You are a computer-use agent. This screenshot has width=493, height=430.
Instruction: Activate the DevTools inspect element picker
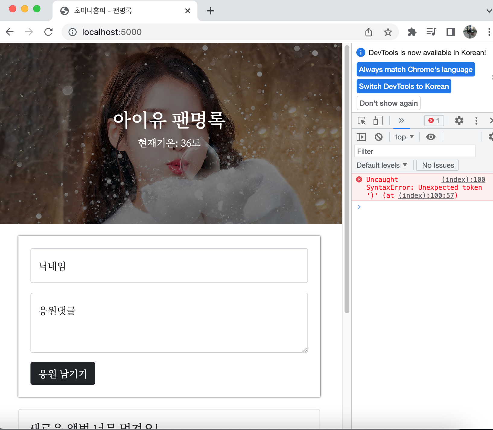tap(361, 121)
